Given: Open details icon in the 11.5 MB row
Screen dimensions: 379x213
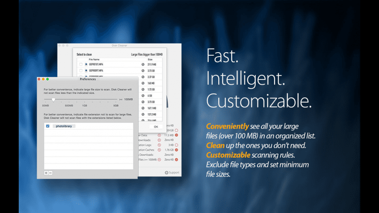Looking at the screenshot, I should pos(159,135).
